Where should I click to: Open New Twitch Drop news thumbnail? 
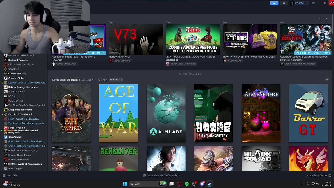(x=250, y=39)
